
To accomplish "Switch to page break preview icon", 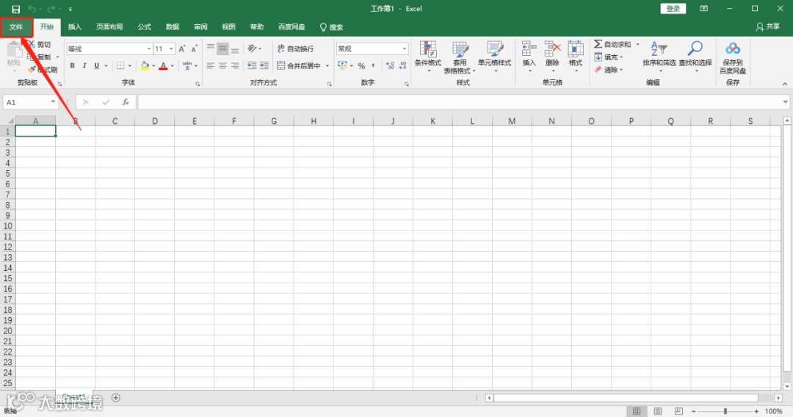I will pyautogui.click(x=678, y=411).
